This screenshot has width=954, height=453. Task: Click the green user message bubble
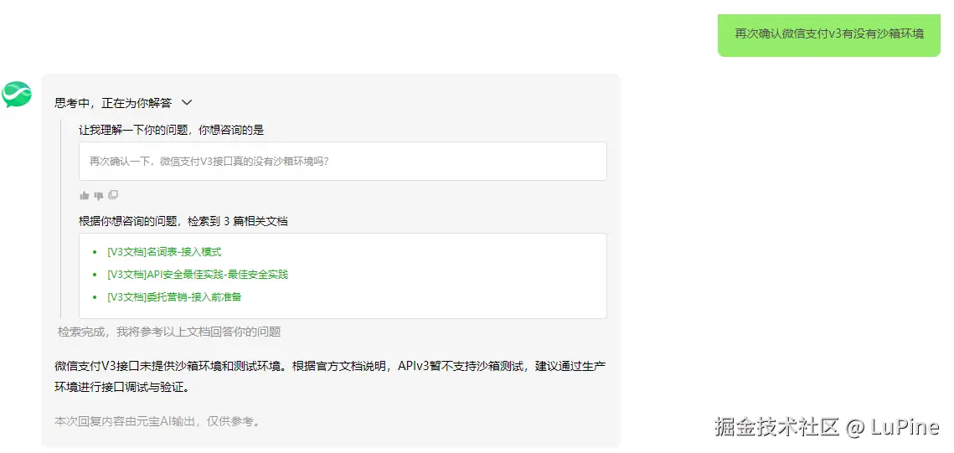coord(828,34)
